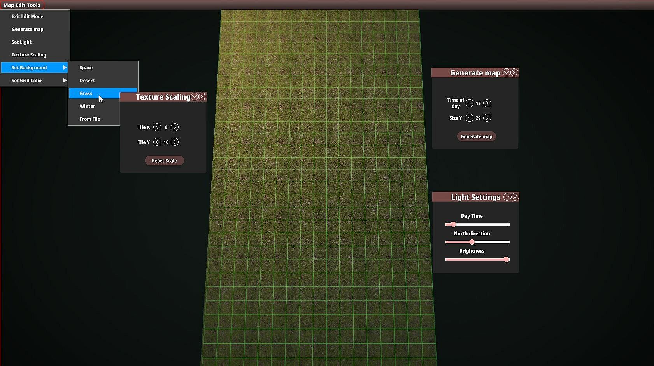
Task: Choose Desert background option
Action: [103, 81]
